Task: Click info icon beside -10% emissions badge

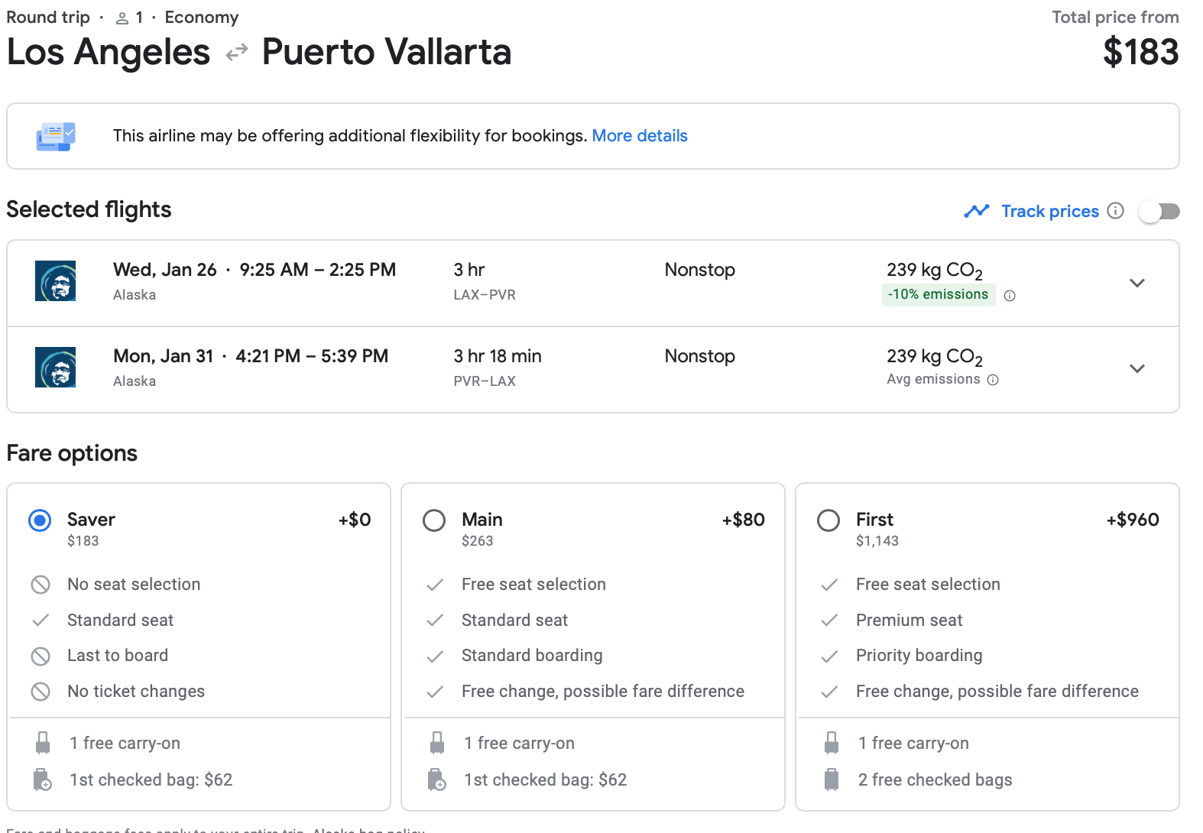Action: [x=1010, y=296]
